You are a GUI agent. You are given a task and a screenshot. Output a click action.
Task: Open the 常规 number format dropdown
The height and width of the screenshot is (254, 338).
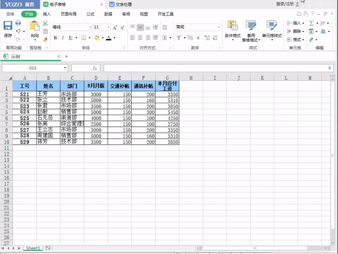pyautogui.click(x=219, y=27)
